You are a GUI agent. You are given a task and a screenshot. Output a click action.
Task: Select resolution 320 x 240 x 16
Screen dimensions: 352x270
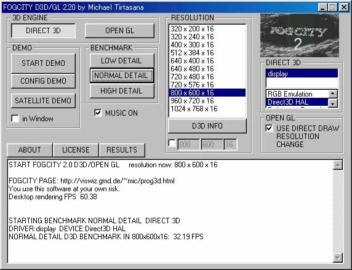tap(207, 37)
